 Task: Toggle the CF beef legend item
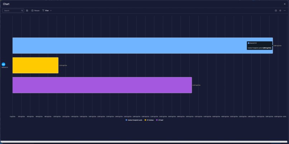[x=160, y=120]
